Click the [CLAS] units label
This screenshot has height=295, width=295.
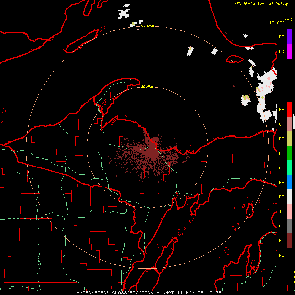tap(277, 23)
